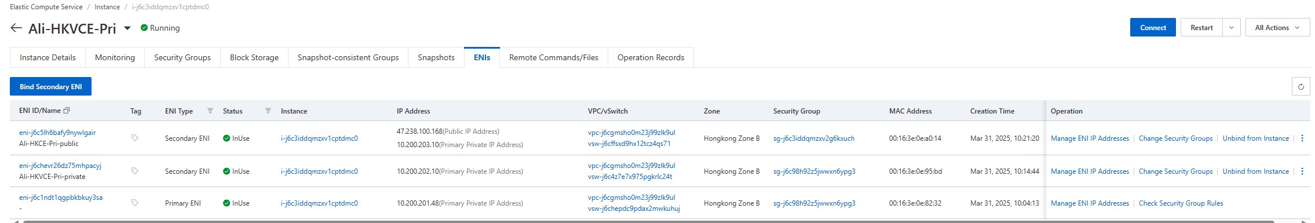
Task: Open the eni-j6c5lh6bafy9nywlgair link
Action: (57, 133)
